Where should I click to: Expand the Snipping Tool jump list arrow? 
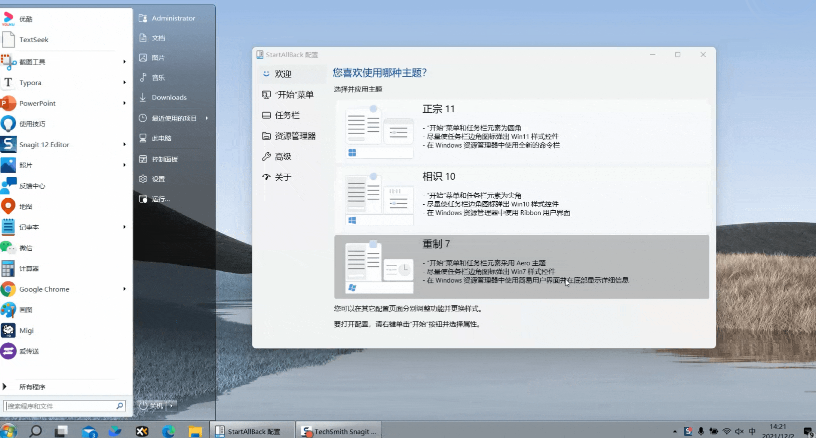point(124,62)
